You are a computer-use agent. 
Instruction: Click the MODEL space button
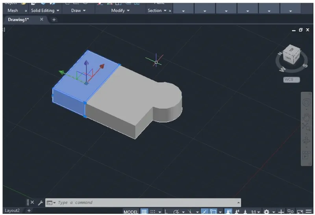point(131,212)
